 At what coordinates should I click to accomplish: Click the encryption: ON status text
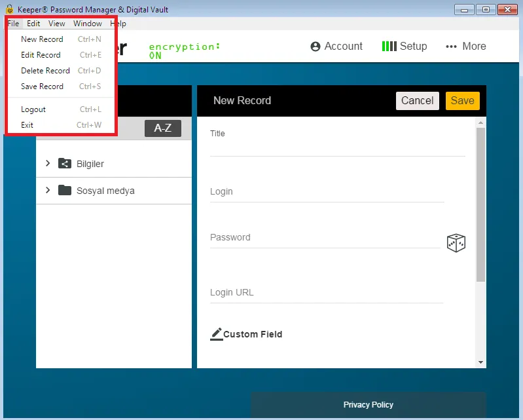(184, 50)
